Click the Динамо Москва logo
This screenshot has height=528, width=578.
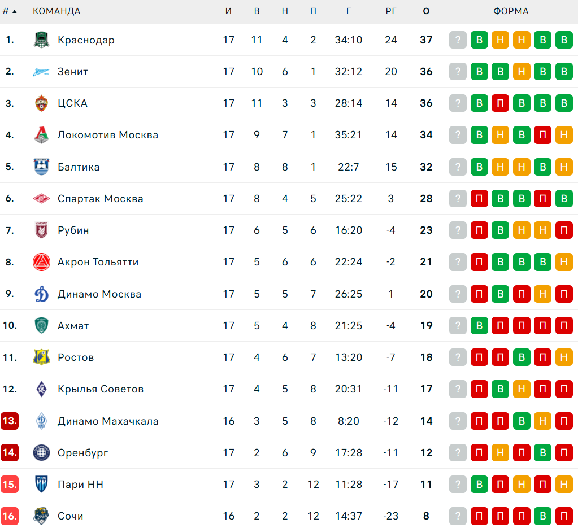coord(42,294)
